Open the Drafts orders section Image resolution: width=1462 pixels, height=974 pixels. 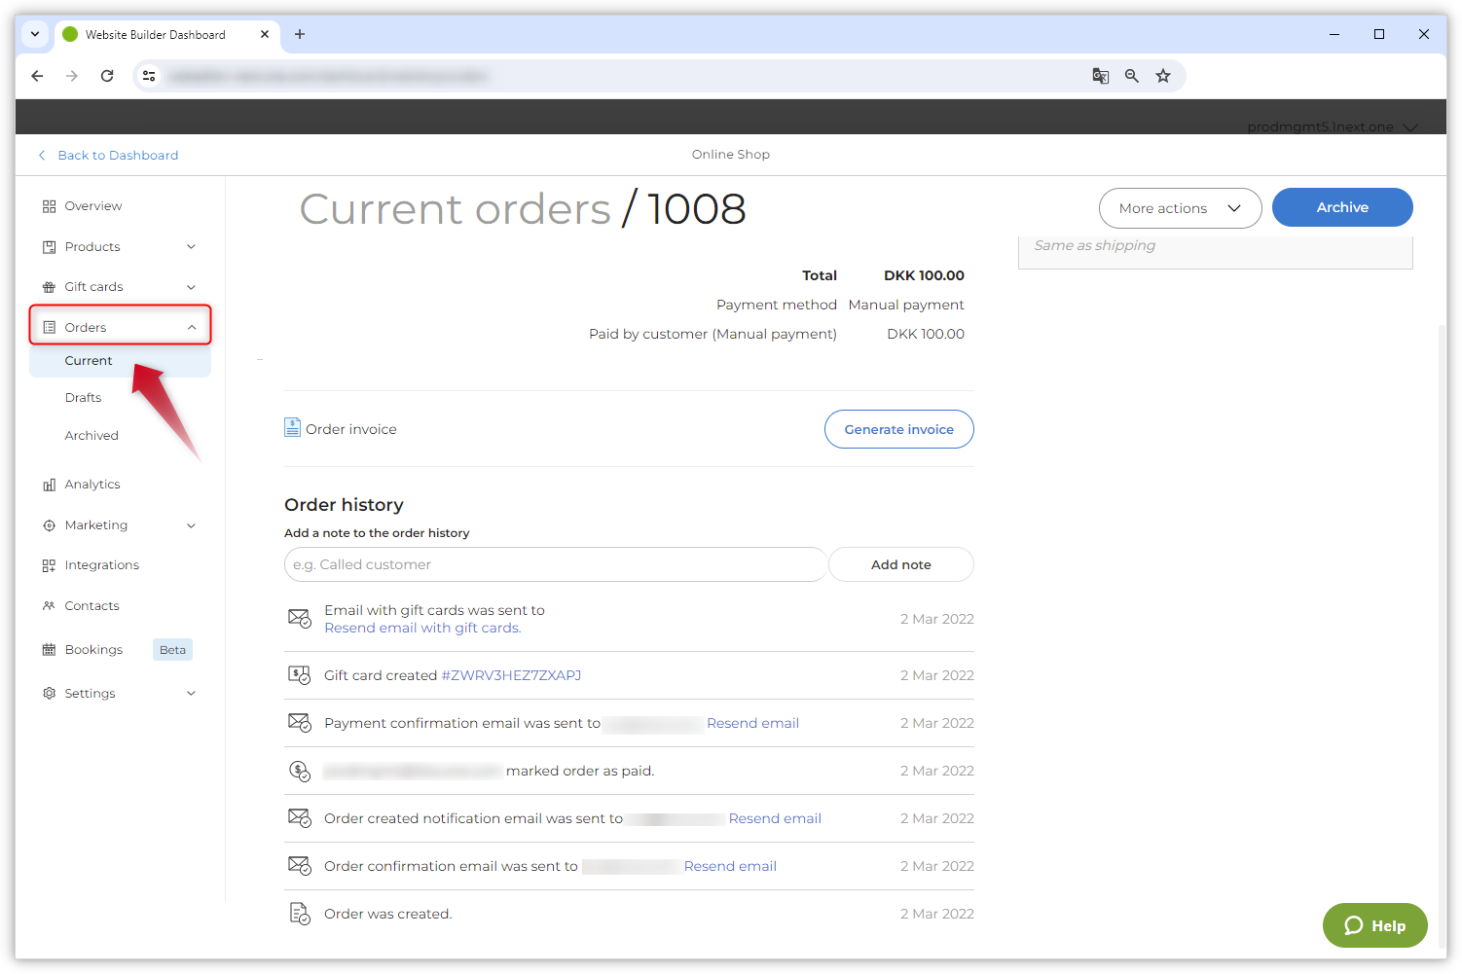[84, 398]
